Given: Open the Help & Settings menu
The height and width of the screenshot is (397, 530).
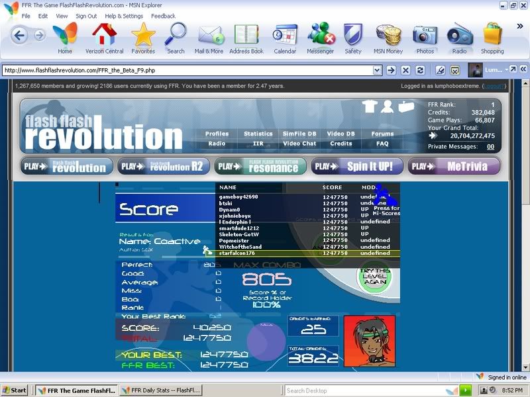Looking at the screenshot, I should point(124,16).
